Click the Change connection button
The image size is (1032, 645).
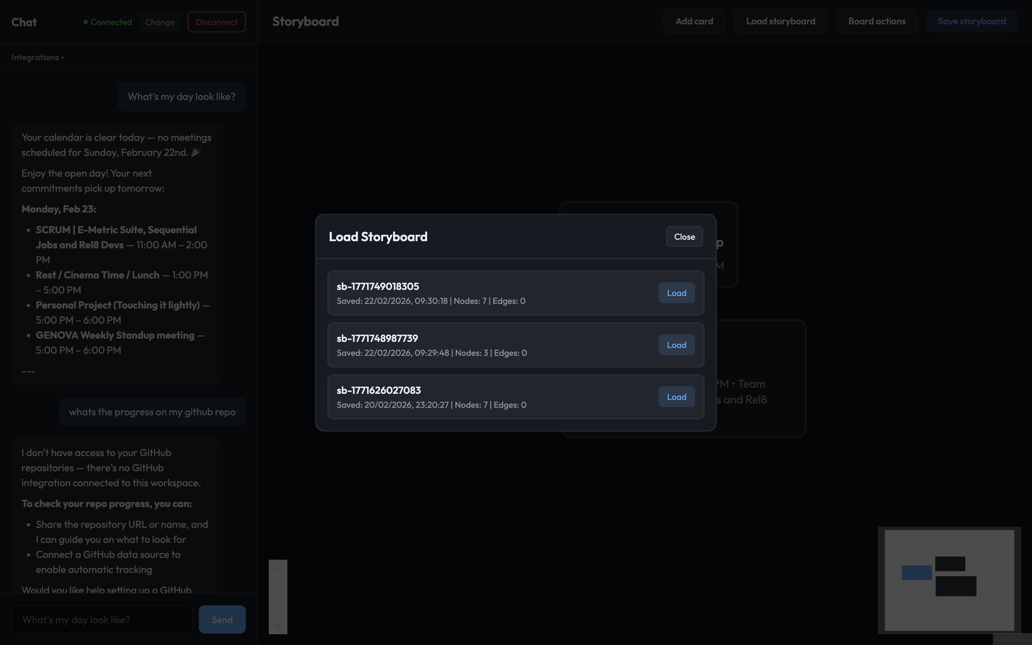pyautogui.click(x=159, y=22)
